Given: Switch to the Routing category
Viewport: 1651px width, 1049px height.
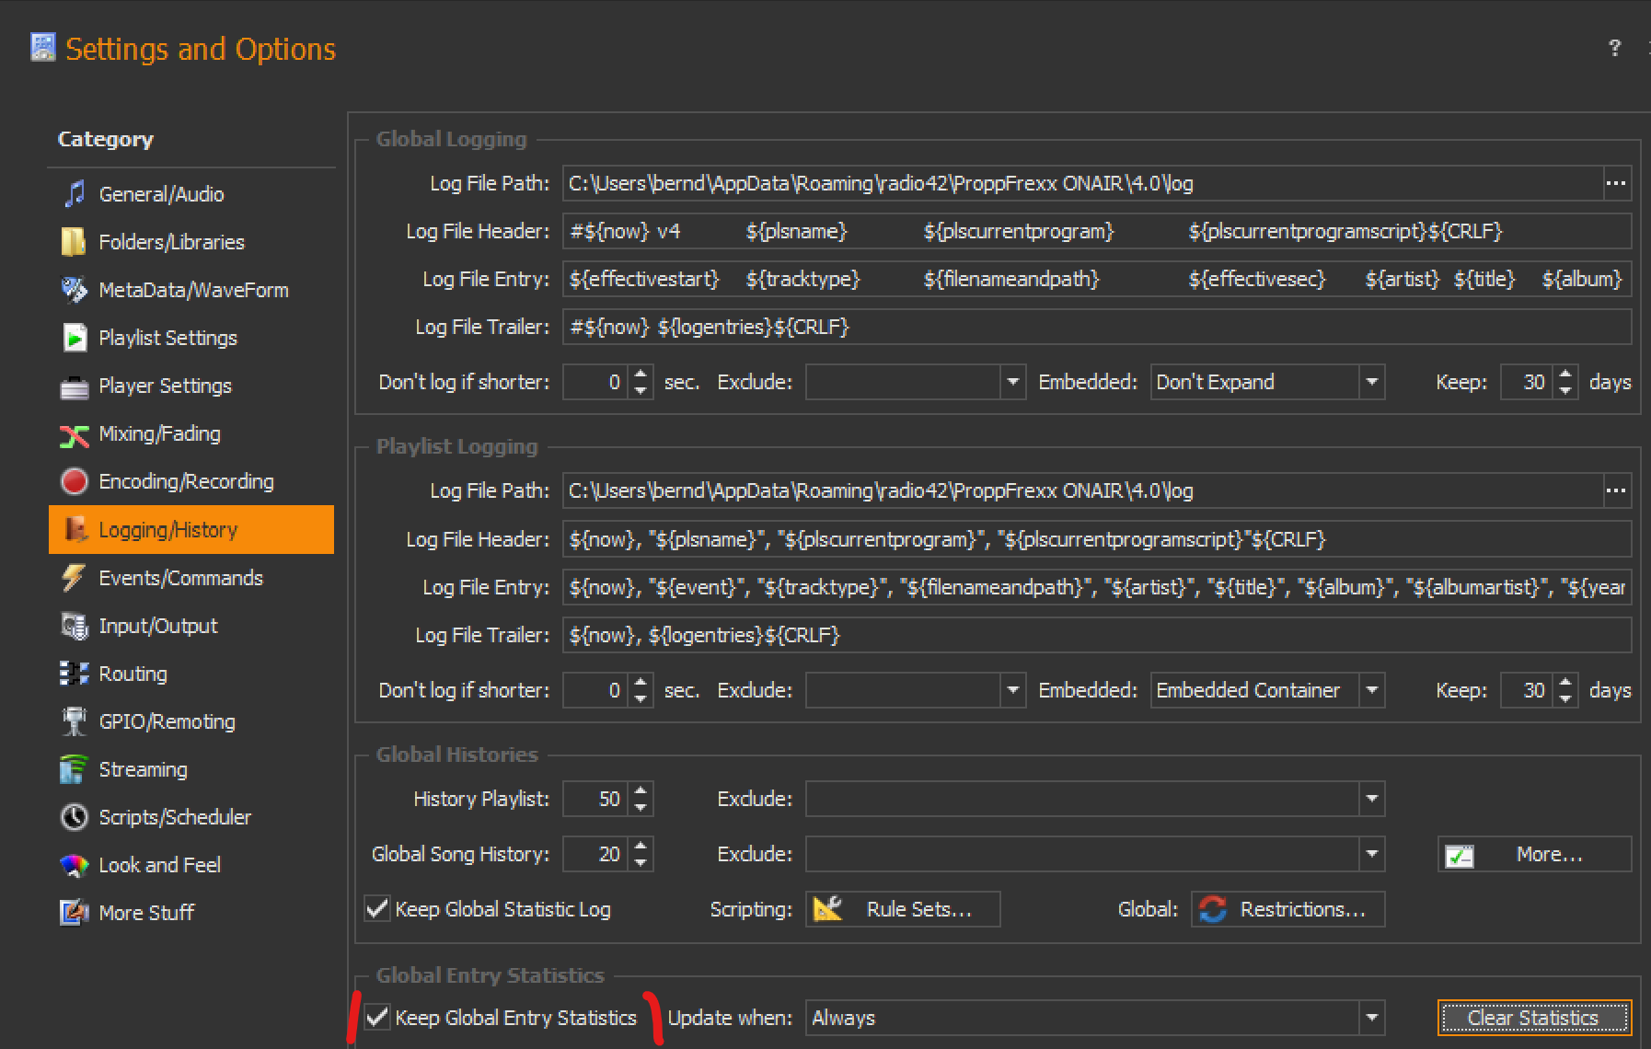Looking at the screenshot, I should pos(133,674).
